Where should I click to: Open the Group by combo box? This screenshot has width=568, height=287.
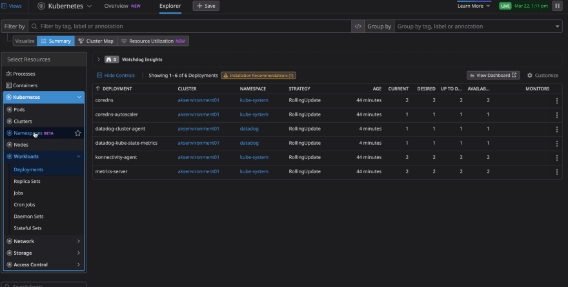(x=478, y=26)
